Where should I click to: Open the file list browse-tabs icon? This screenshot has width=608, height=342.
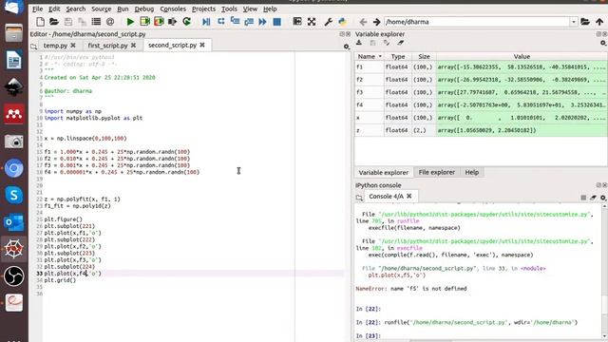pyautogui.click(x=96, y=22)
